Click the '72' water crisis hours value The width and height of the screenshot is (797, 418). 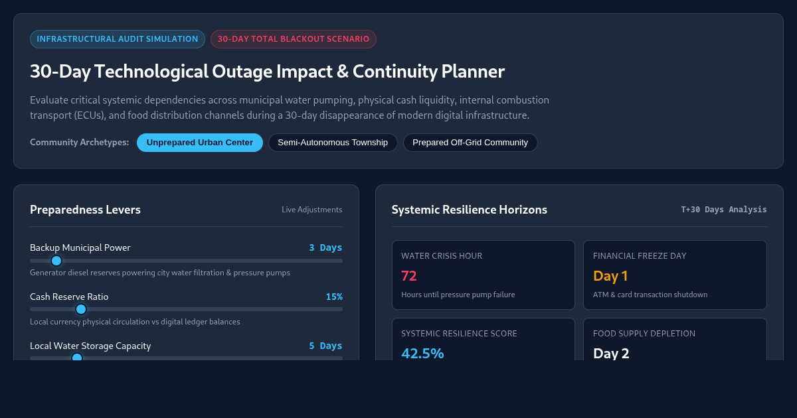409,276
